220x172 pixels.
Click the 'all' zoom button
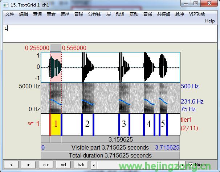click(12, 165)
